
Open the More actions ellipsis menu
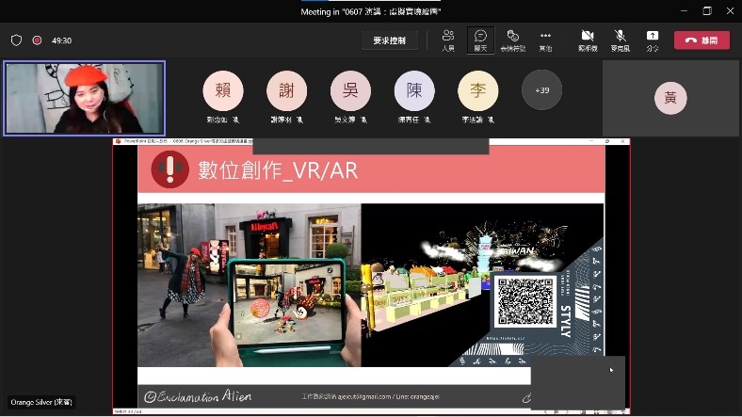545,40
